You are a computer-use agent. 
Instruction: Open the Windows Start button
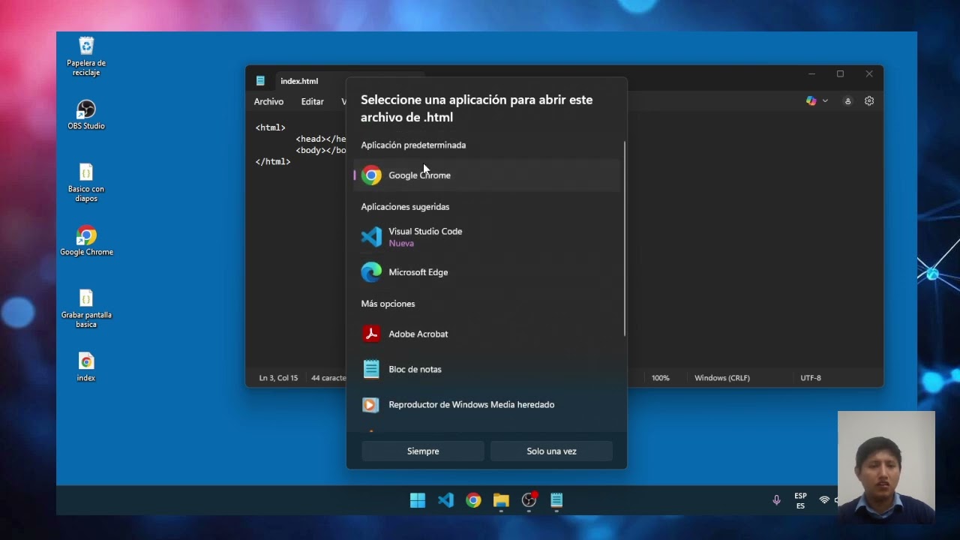click(418, 500)
